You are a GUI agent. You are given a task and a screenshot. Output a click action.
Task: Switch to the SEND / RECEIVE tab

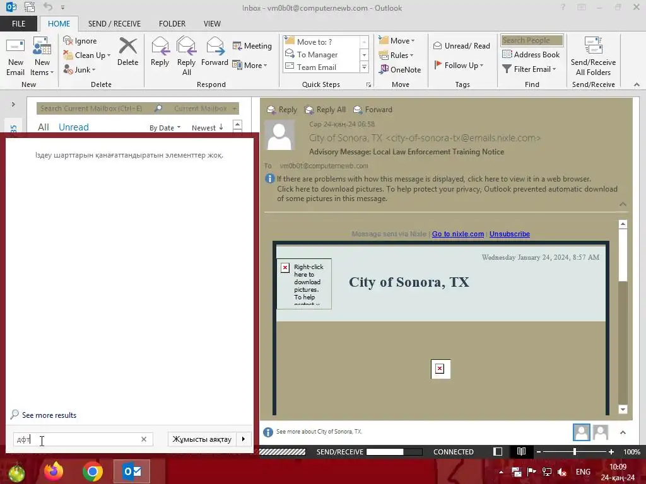point(114,23)
